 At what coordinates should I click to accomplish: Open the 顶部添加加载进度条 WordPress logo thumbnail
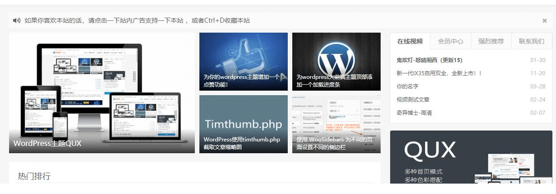point(336,62)
